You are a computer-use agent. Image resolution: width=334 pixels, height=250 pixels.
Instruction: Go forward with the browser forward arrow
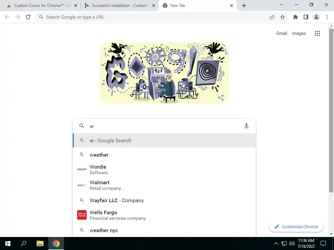[18, 17]
